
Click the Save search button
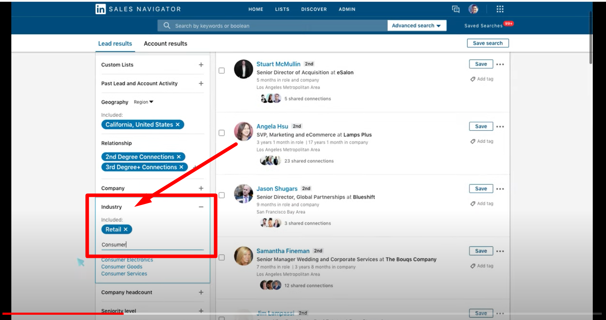(x=488, y=43)
